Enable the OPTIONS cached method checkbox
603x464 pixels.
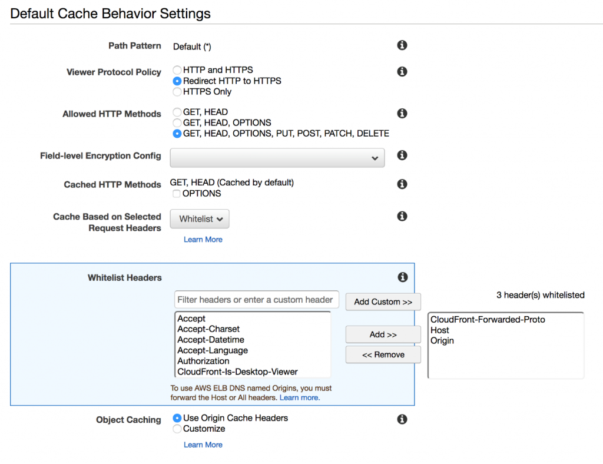pyautogui.click(x=177, y=194)
